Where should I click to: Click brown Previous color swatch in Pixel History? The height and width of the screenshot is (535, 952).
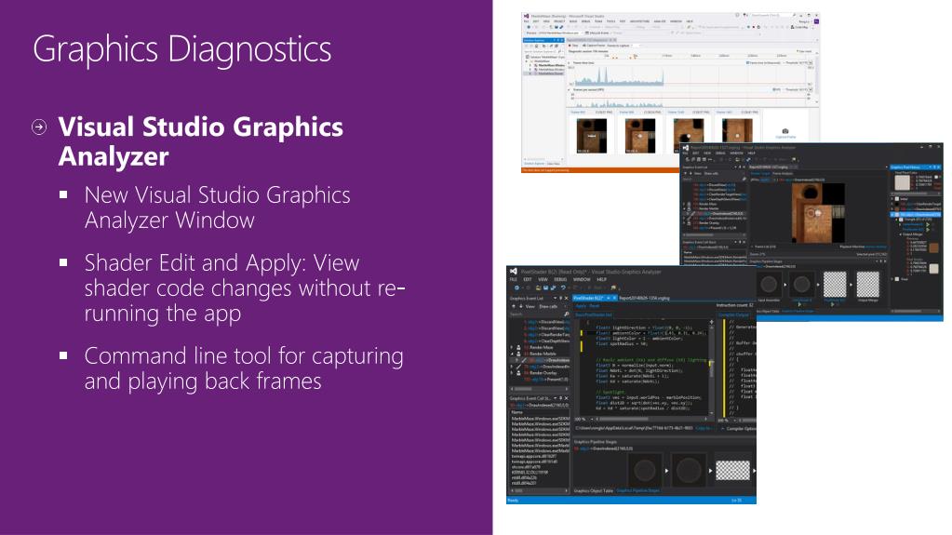[933, 247]
